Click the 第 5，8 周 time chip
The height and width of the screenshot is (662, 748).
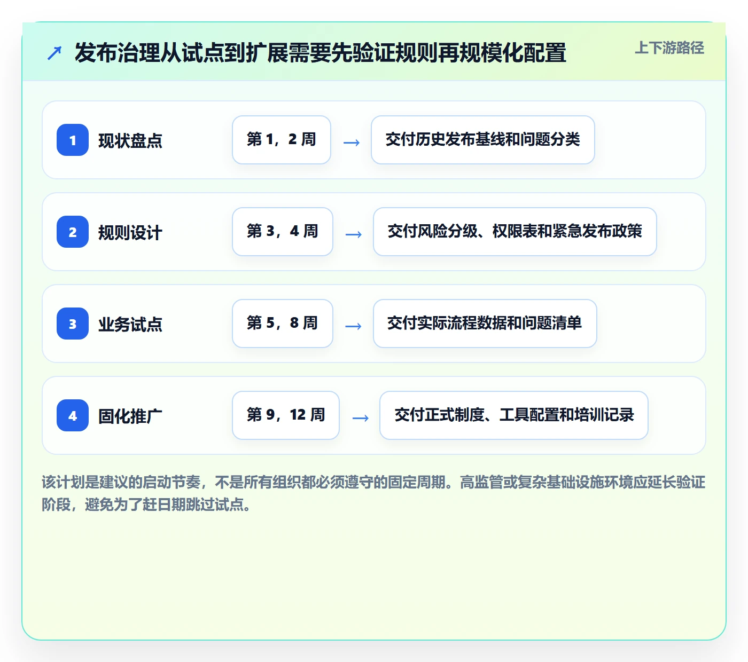[x=283, y=324]
